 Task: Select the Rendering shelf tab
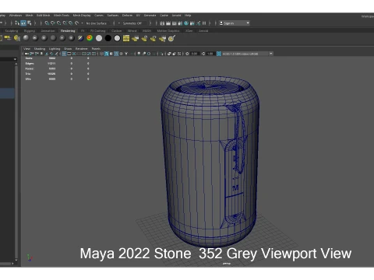(68, 31)
